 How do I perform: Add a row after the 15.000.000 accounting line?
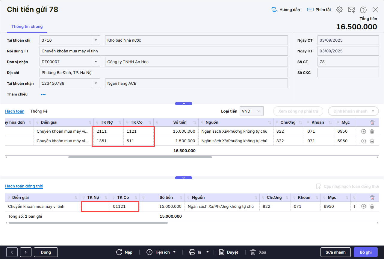click(x=363, y=131)
